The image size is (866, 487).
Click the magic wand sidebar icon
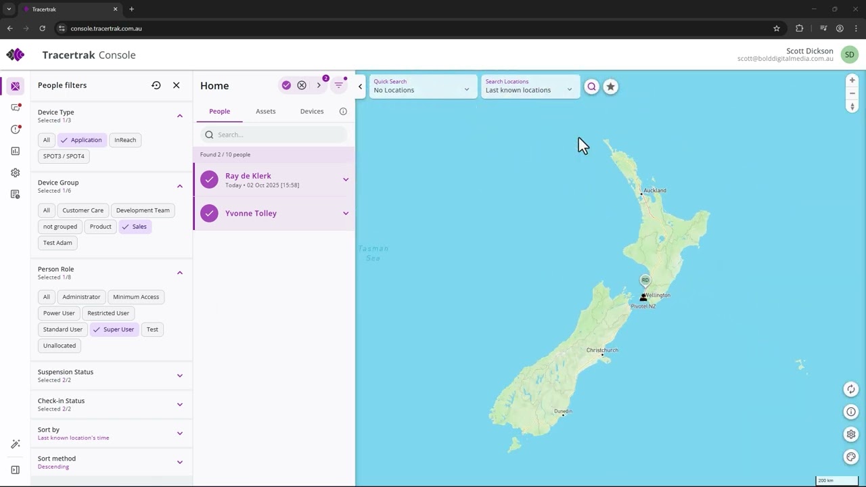[15, 444]
